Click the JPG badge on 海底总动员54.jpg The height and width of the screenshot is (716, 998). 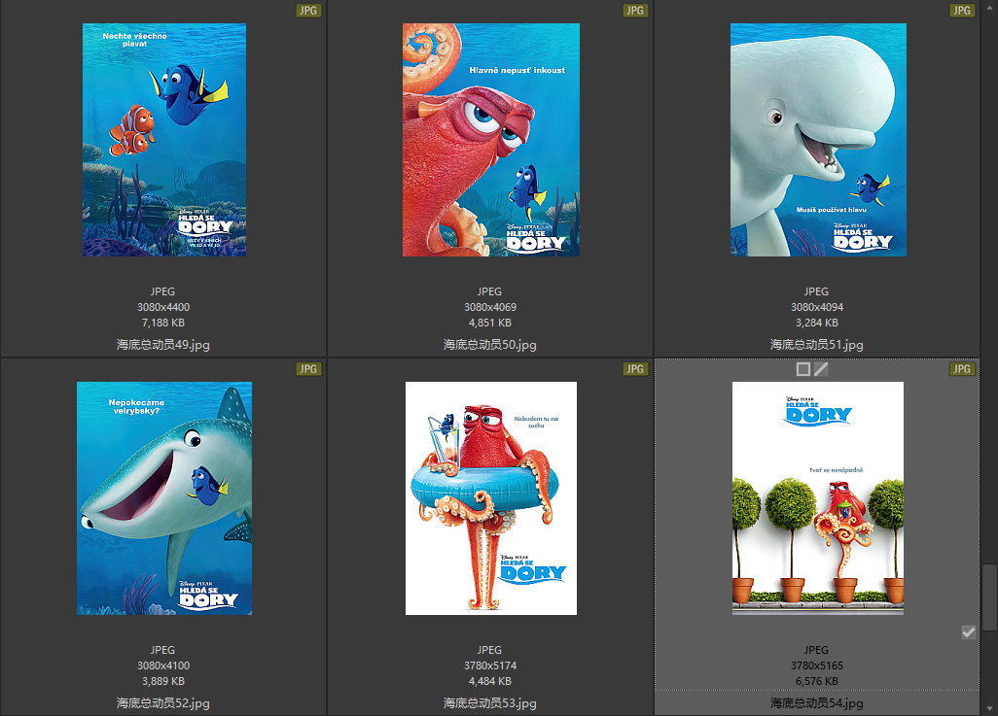(x=962, y=369)
